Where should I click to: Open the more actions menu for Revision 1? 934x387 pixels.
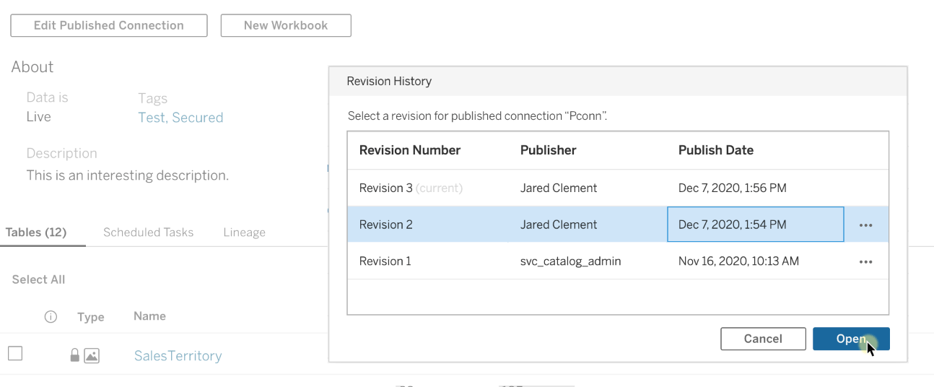pos(866,262)
